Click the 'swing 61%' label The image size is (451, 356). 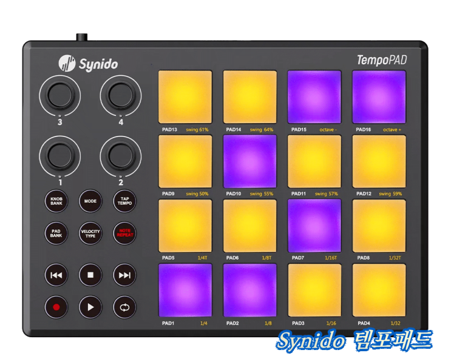pyautogui.click(x=197, y=130)
